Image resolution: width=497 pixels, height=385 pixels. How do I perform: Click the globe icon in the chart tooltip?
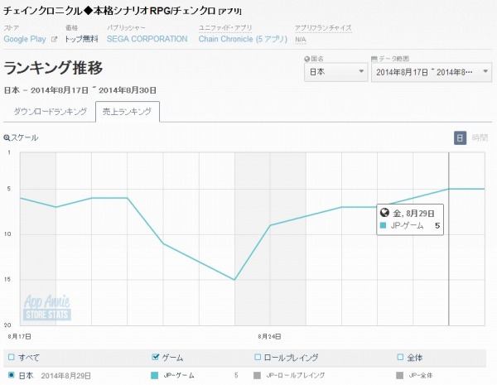[384, 213]
